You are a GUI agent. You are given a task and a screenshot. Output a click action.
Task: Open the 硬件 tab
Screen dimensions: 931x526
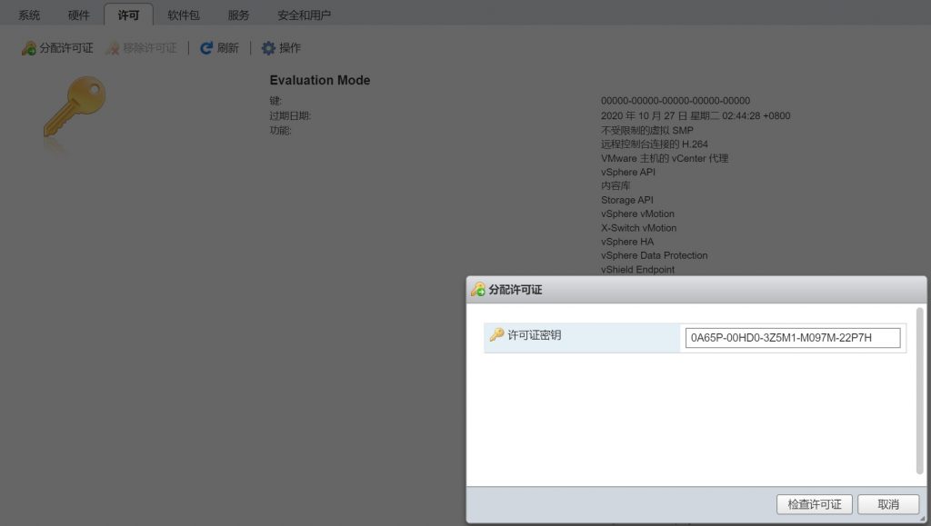pyautogui.click(x=79, y=15)
